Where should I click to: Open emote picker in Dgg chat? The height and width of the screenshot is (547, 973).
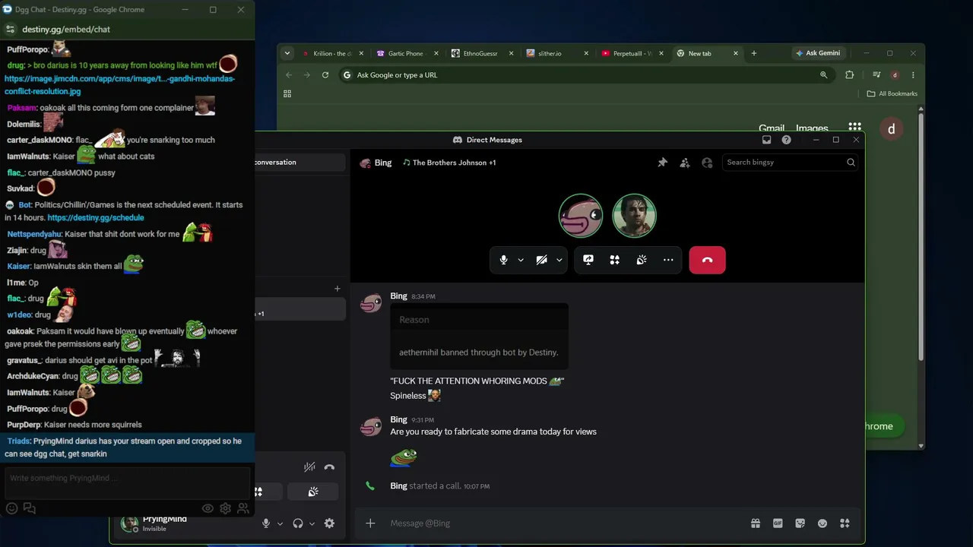point(11,509)
